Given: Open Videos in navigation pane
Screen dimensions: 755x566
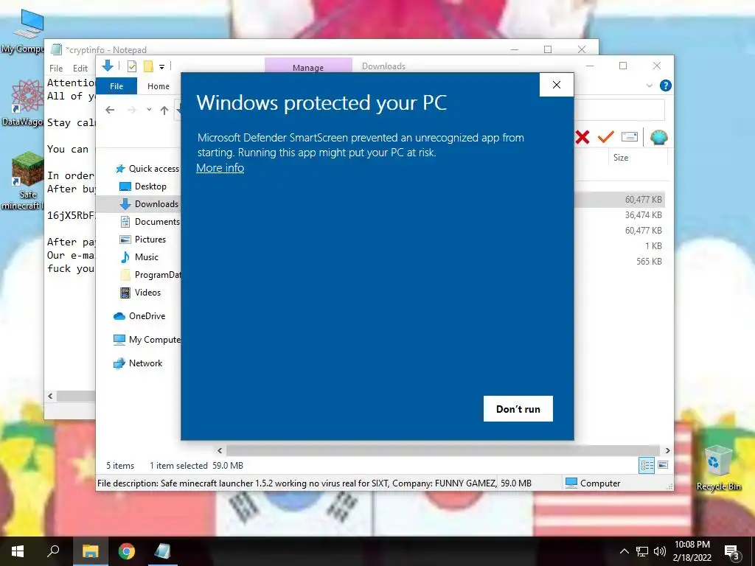Looking at the screenshot, I should [x=140, y=293].
